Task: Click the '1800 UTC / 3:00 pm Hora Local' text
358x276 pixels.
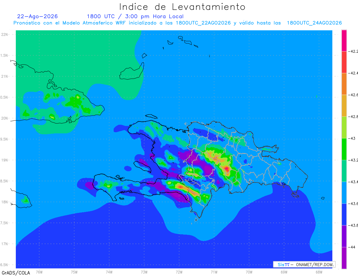Action: click(135, 16)
